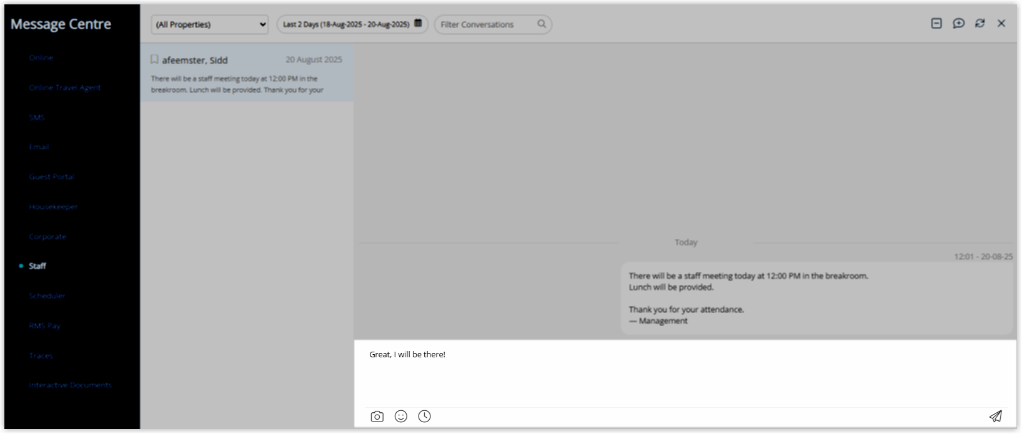The width and height of the screenshot is (1022, 434).
Task: Click the collapse minus square icon
Action: tap(936, 23)
